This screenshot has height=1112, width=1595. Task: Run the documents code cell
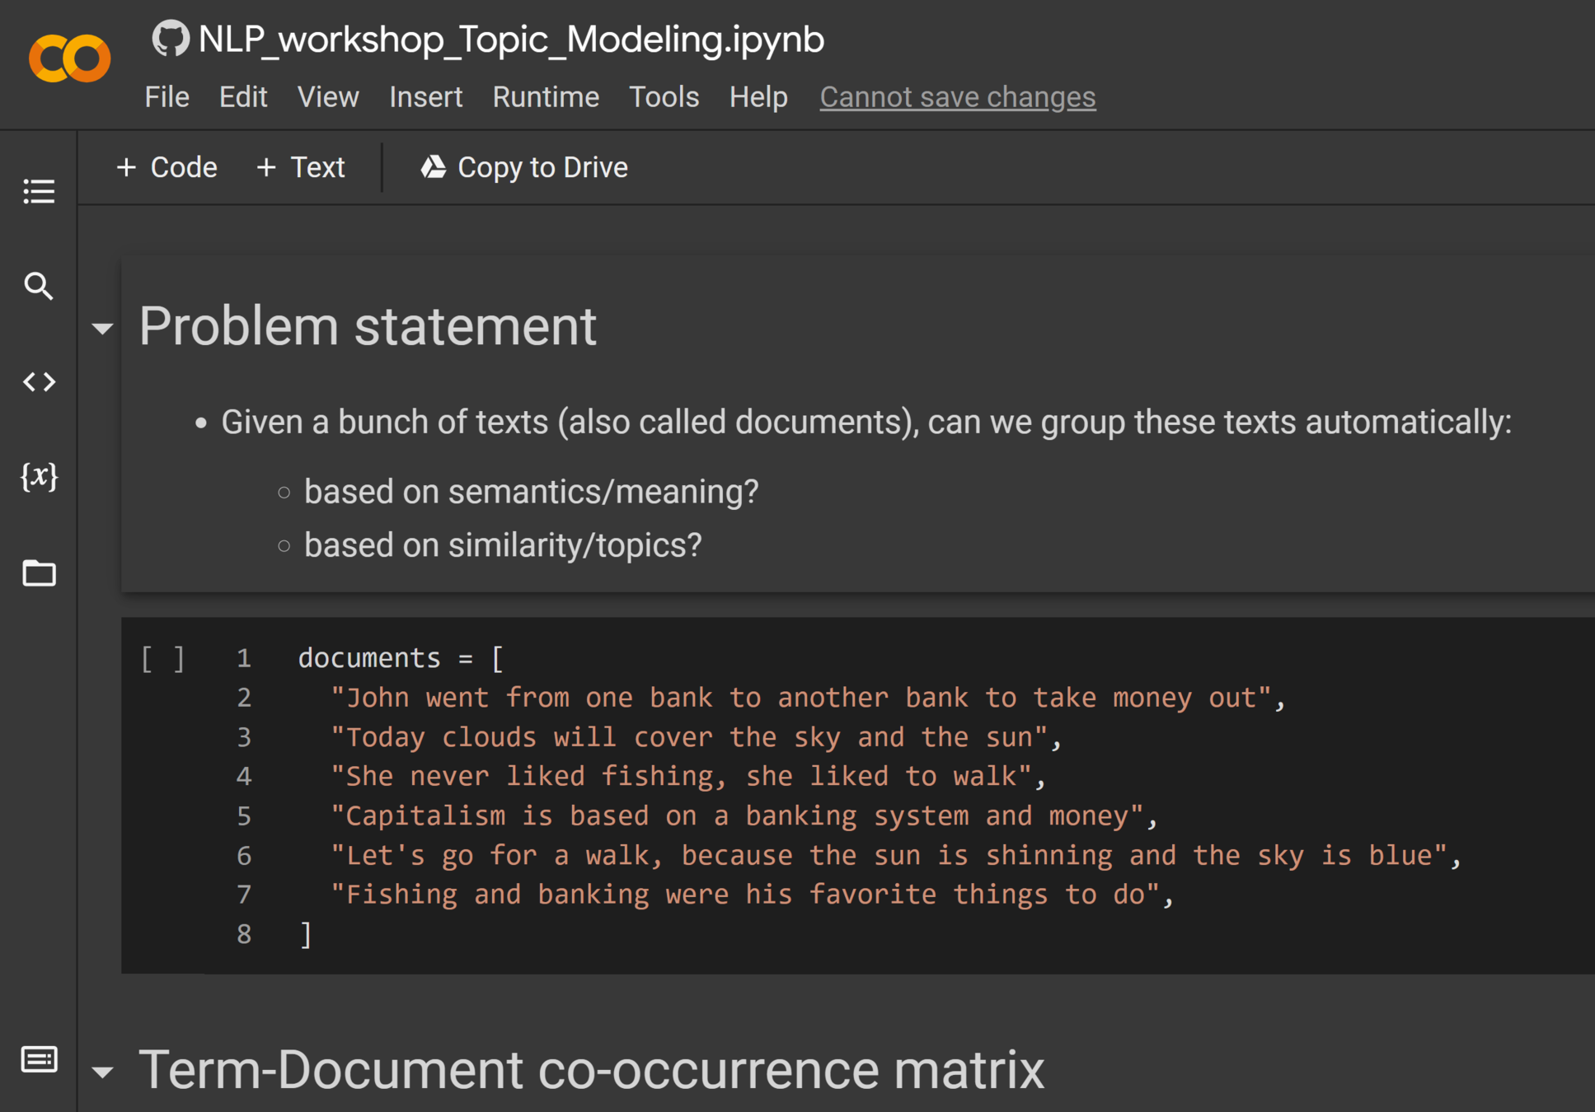point(162,658)
